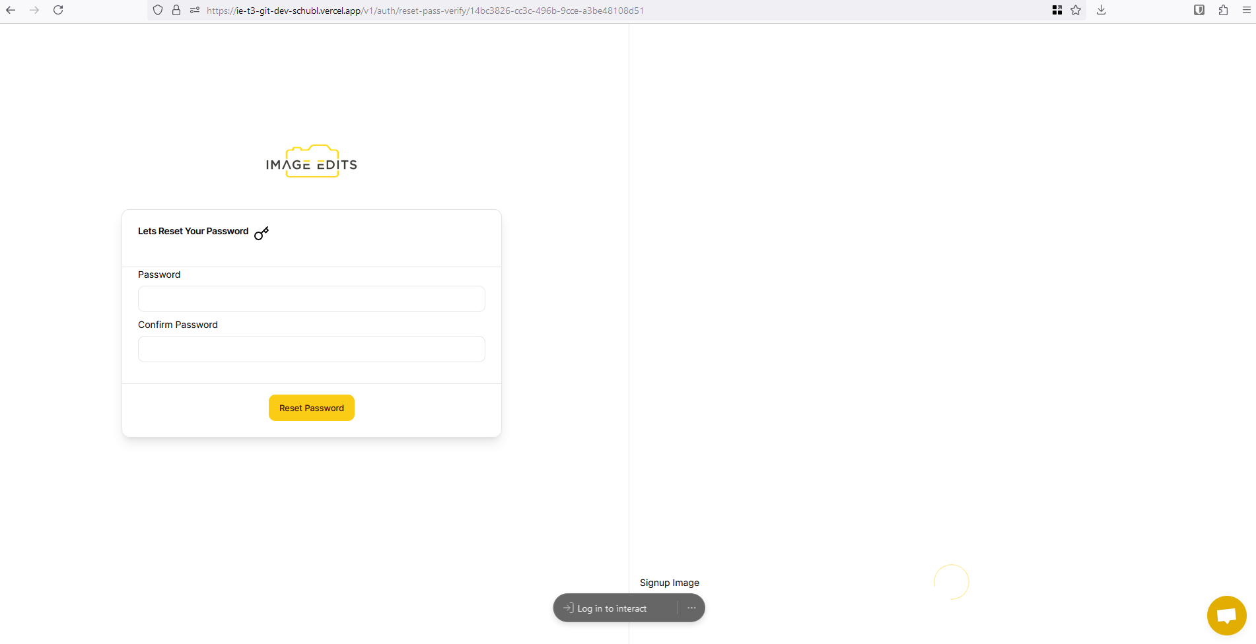Click the Reset Password button
This screenshot has width=1256, height=644.
312,408
